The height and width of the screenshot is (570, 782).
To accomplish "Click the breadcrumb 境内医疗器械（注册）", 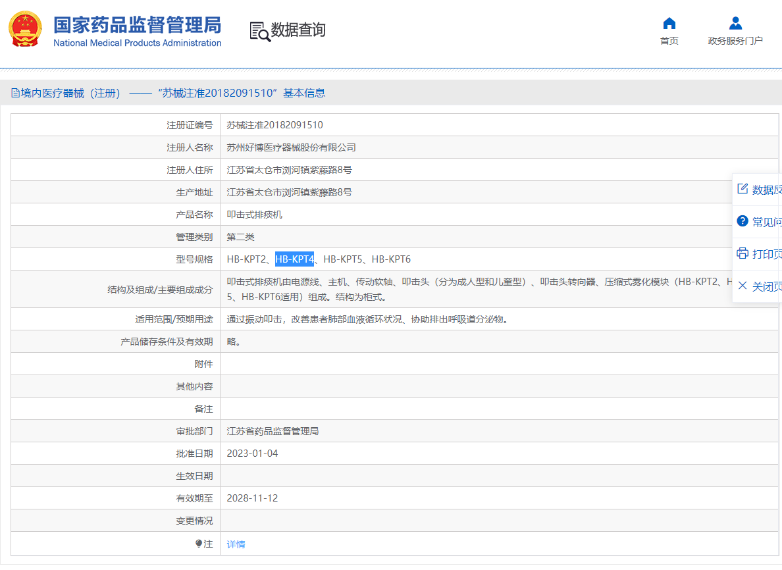I will click(70, 93).
